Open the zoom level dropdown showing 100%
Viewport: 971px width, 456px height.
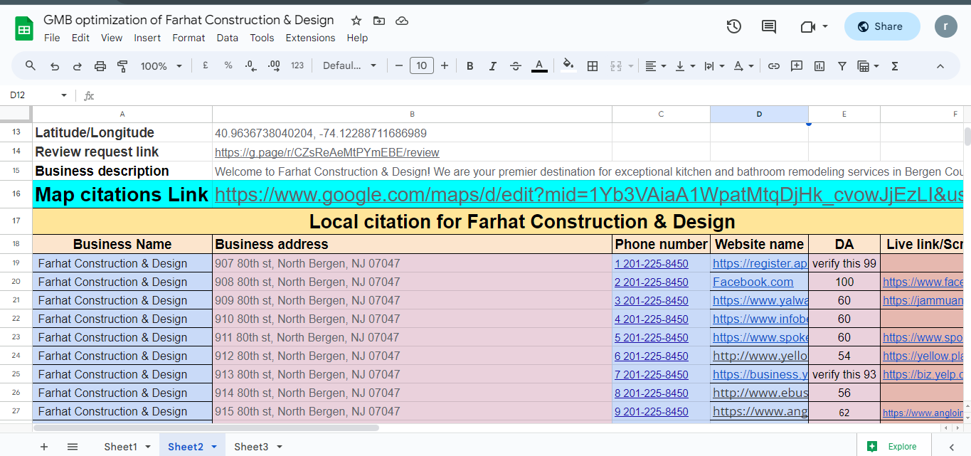point(161,65)
